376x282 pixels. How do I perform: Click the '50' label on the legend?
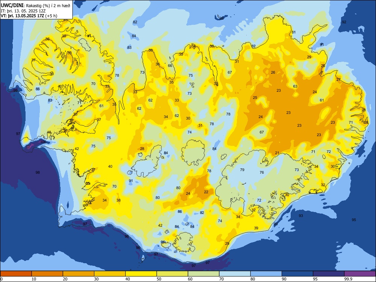coord(159,279)
